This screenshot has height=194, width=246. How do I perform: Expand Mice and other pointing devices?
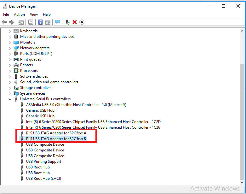coord(10,37)
